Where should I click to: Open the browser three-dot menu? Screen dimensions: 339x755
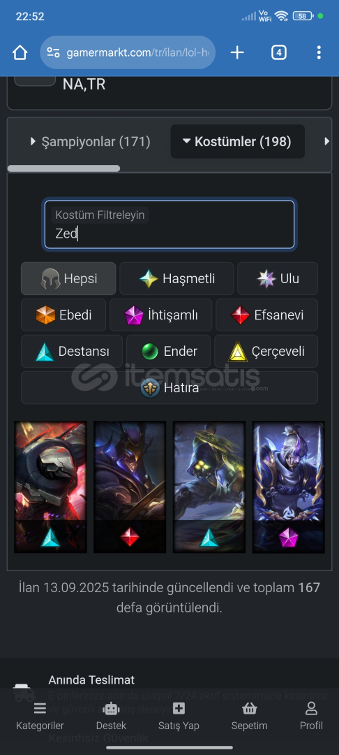(x=319, y=52)
